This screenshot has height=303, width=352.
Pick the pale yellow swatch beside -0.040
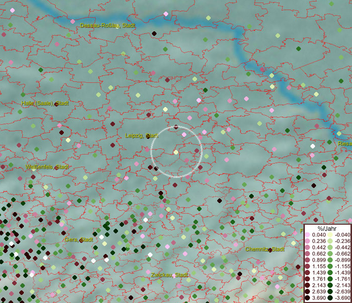[330, 235]
